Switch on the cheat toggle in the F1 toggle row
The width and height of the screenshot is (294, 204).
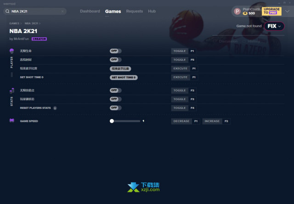point(116,51)
